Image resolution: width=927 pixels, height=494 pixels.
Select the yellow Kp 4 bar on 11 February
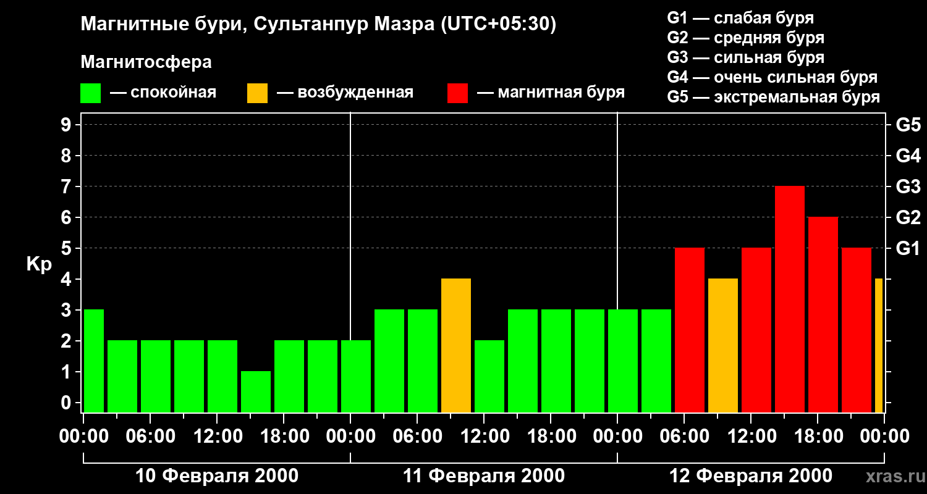[x=456, y=345]
